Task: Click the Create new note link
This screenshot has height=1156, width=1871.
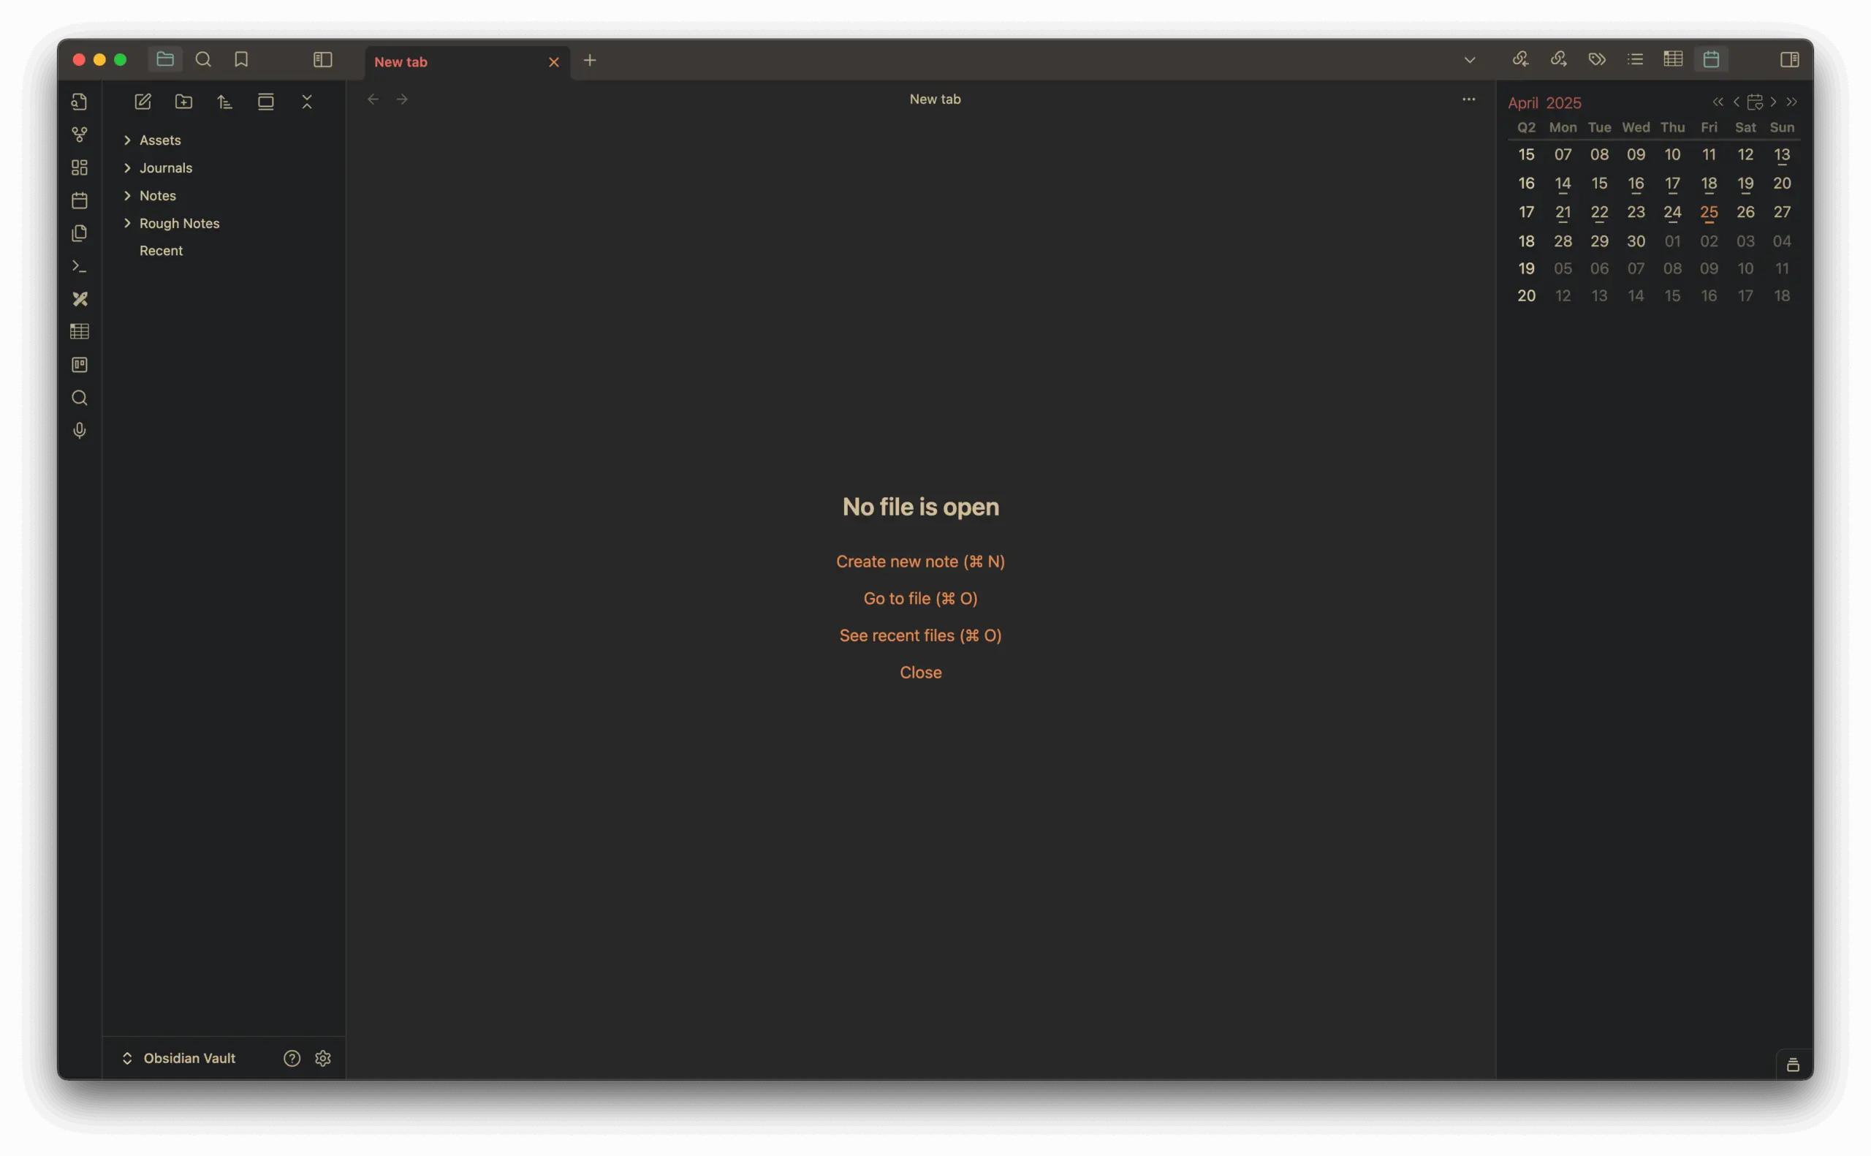Action: pyautogui.click(x=920, y=561)
